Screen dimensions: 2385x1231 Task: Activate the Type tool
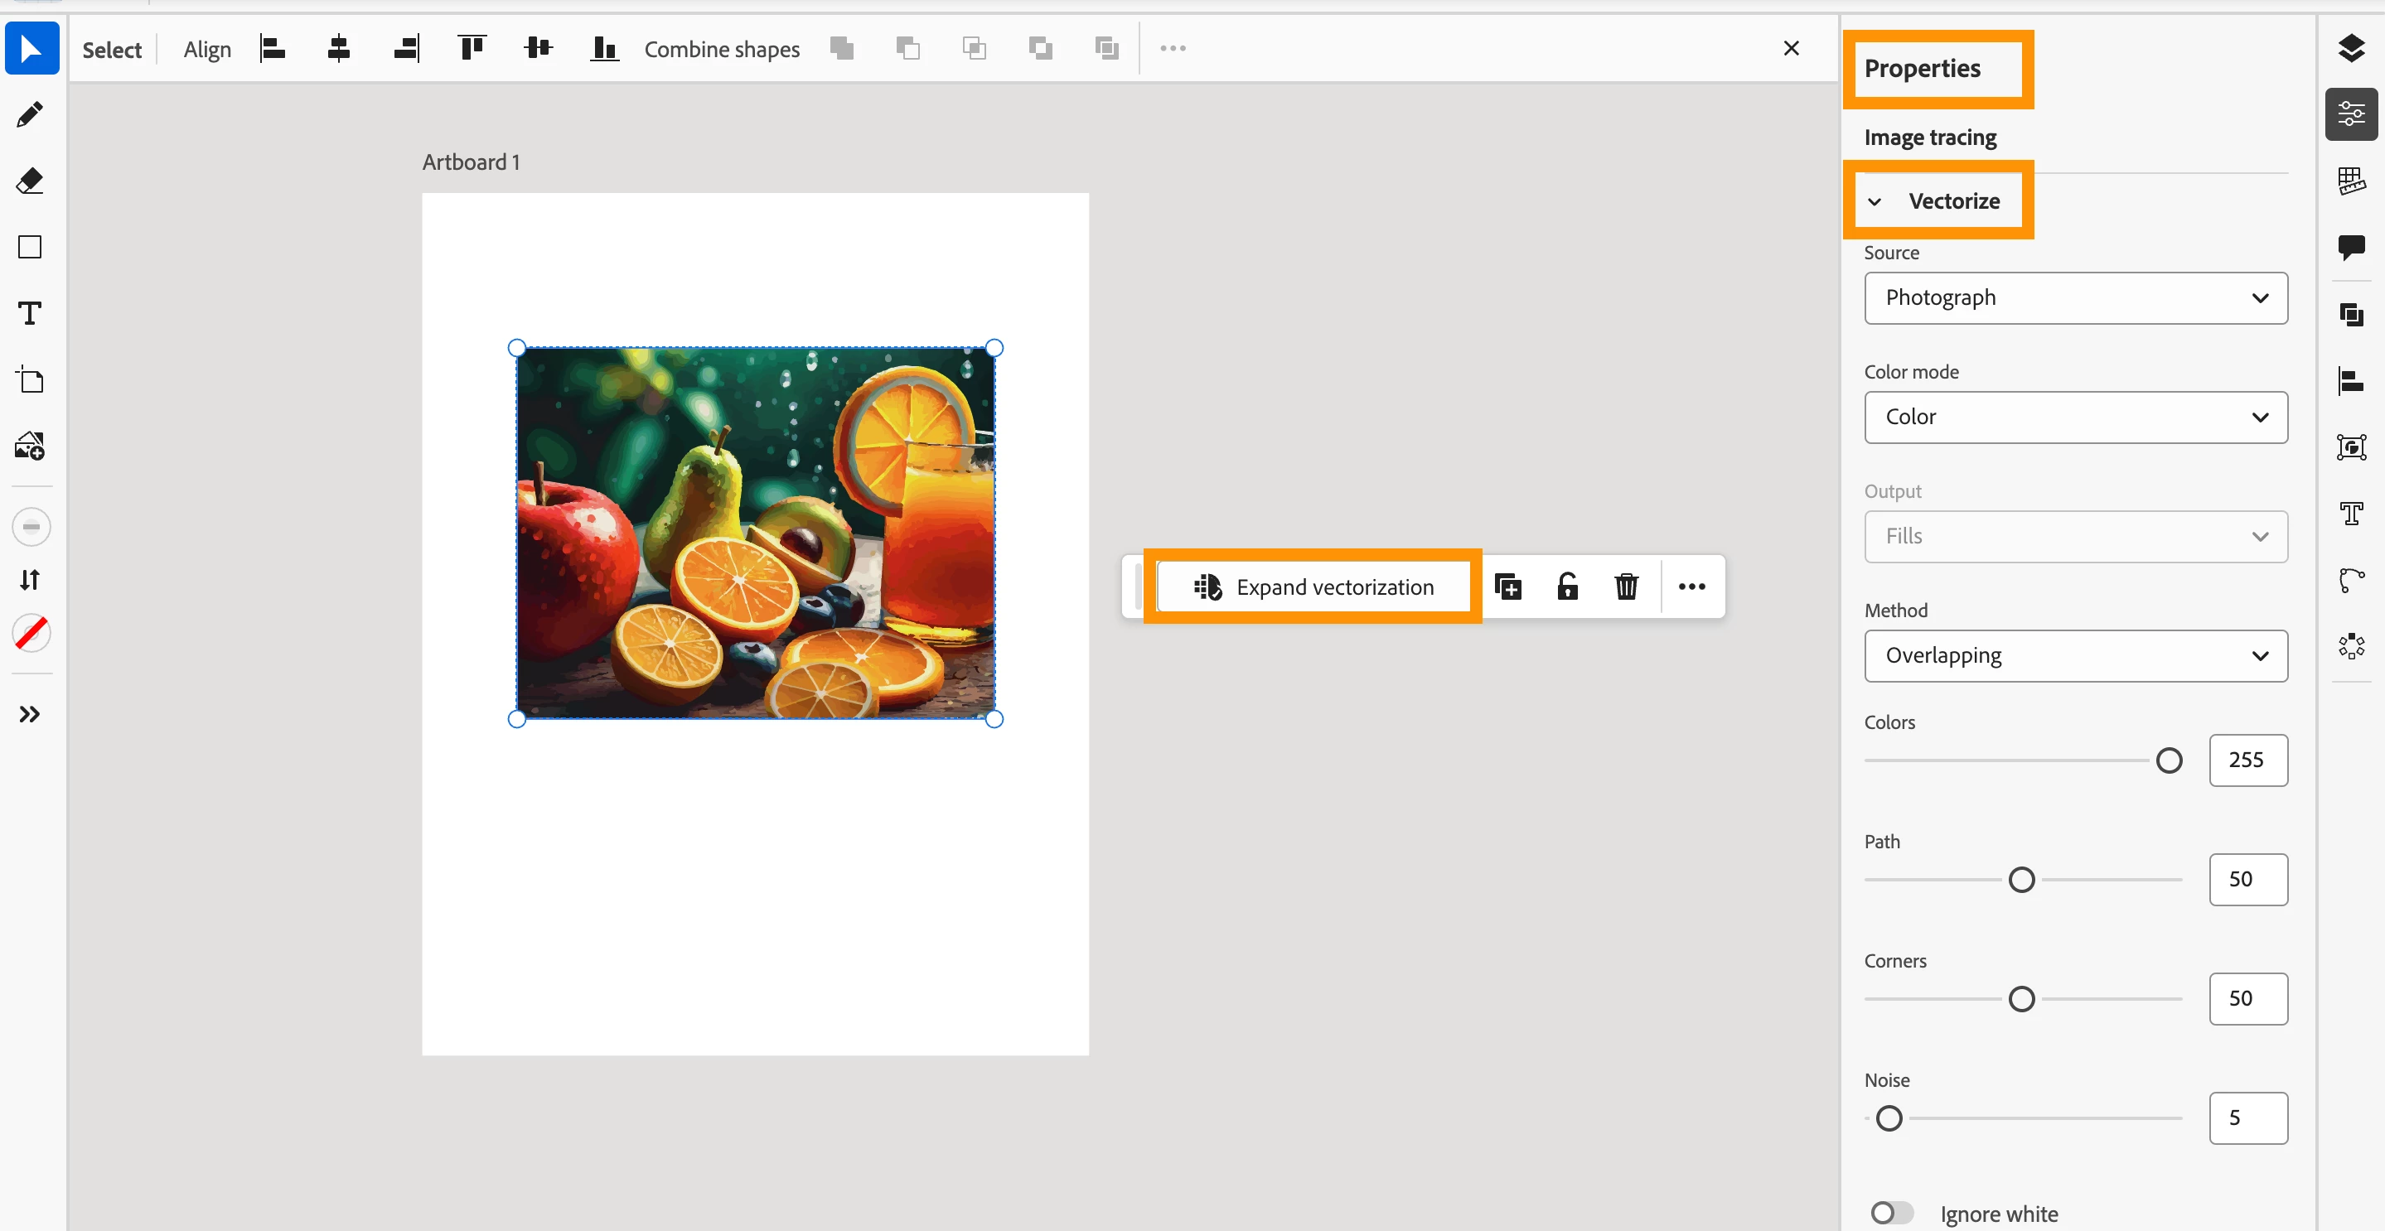coord(30,314)
